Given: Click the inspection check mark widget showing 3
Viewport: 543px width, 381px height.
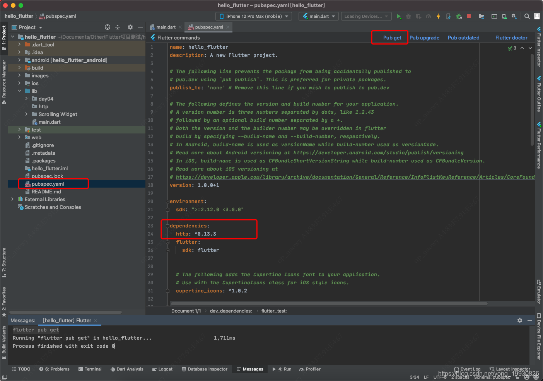Looking at the screenshot, I should (x=512, y=48).
